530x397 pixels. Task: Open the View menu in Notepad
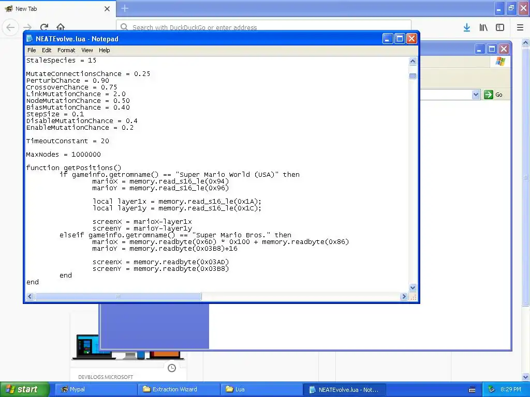click(87, 50)
